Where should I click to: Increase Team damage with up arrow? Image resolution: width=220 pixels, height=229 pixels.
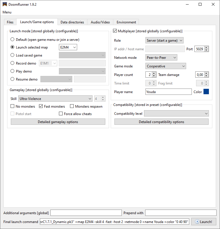(x=206, y=73)
